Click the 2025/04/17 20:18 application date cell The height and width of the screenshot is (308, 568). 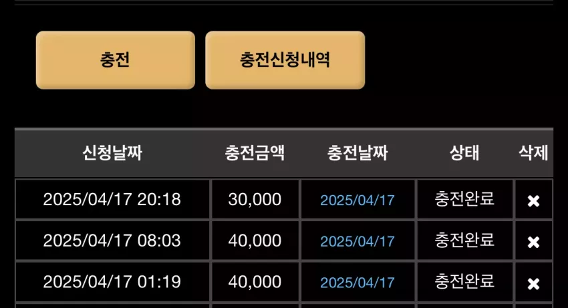112,199
